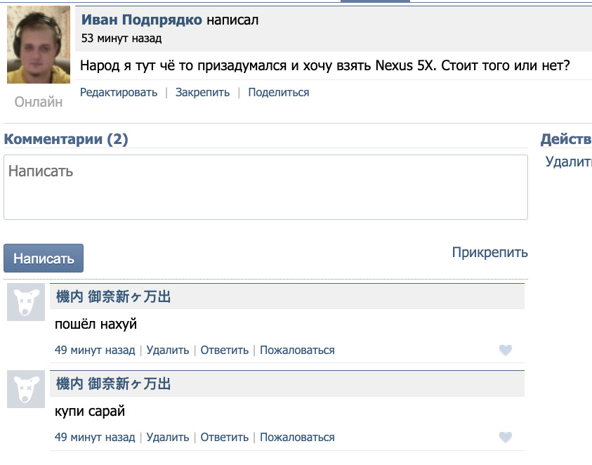The height and width of the screenshot is (465, 592).
Task: Open Иван Подпрядко's profile link
Action: [x=142, y=20]
